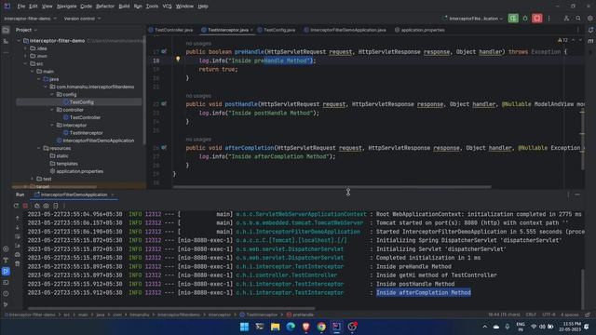Collapse the resources folder node

tap(39, 148)
